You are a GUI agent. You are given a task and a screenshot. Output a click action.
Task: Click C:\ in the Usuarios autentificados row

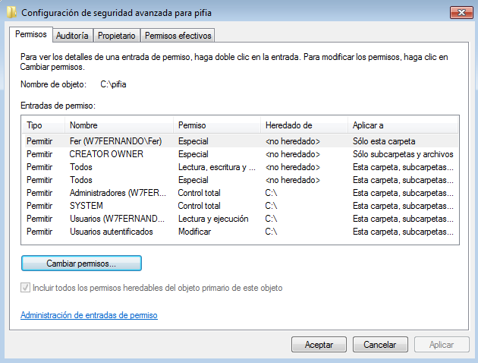point(271,232)
